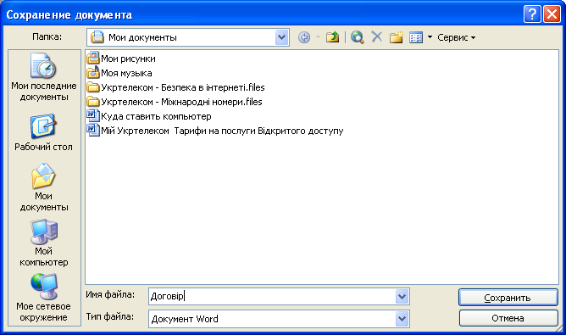Click the Моя музыка name text
566x335 pixels.
click(126, 73)
